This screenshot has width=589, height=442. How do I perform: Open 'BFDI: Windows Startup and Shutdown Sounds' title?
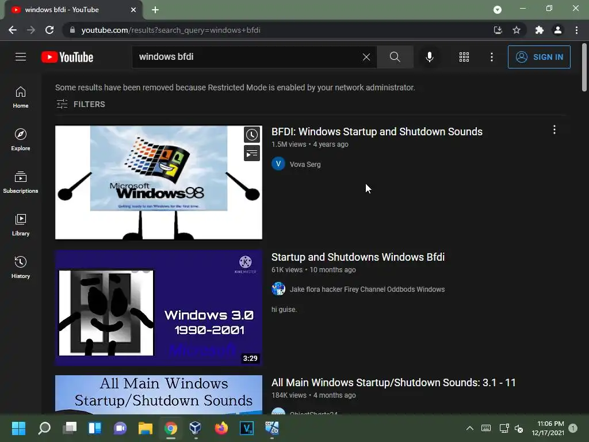pos(377,132)
